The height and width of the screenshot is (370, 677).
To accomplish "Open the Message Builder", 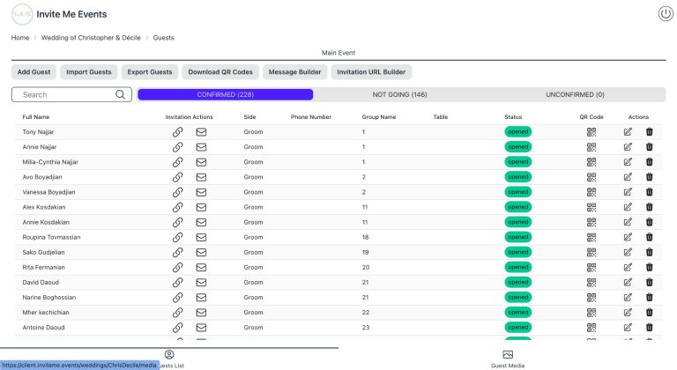I will coord(296,72).
